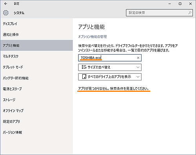This screenshot has width=196, height=155.
Task: Open the オプション機能の管理 link
Action: (x=93, y=36)
